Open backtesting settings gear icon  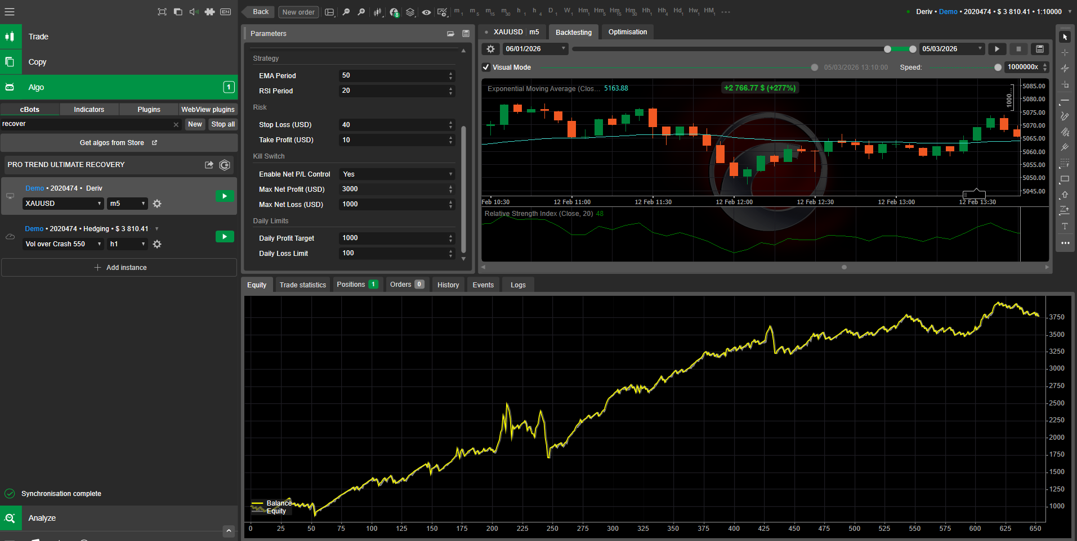pyautogui.click(x=490, y=49)
